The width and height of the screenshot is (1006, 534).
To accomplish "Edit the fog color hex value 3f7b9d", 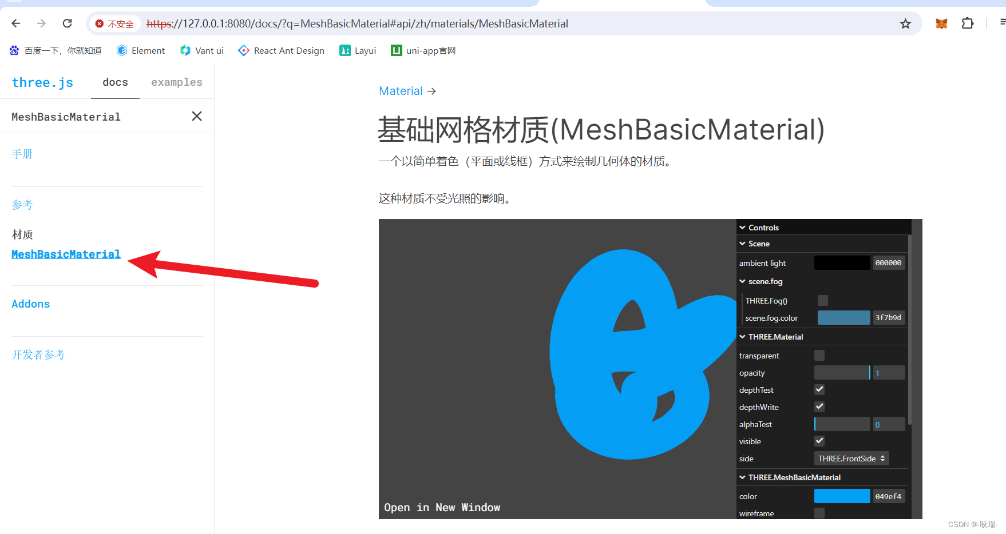I will click(x=889, y=317).
